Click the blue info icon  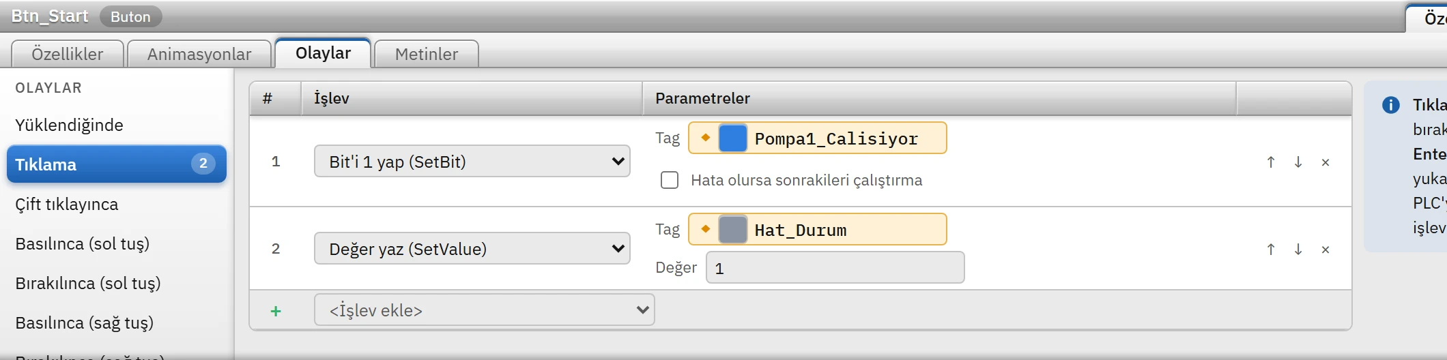1390,105
